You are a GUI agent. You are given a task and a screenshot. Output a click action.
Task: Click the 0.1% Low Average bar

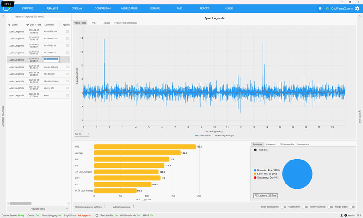coord(115,191)
